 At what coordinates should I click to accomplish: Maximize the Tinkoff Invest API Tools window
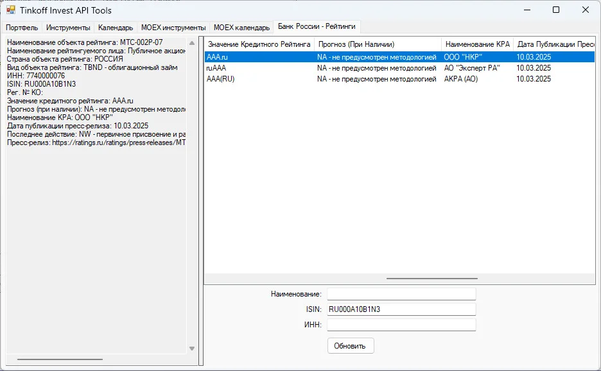[x=556, y=10]
